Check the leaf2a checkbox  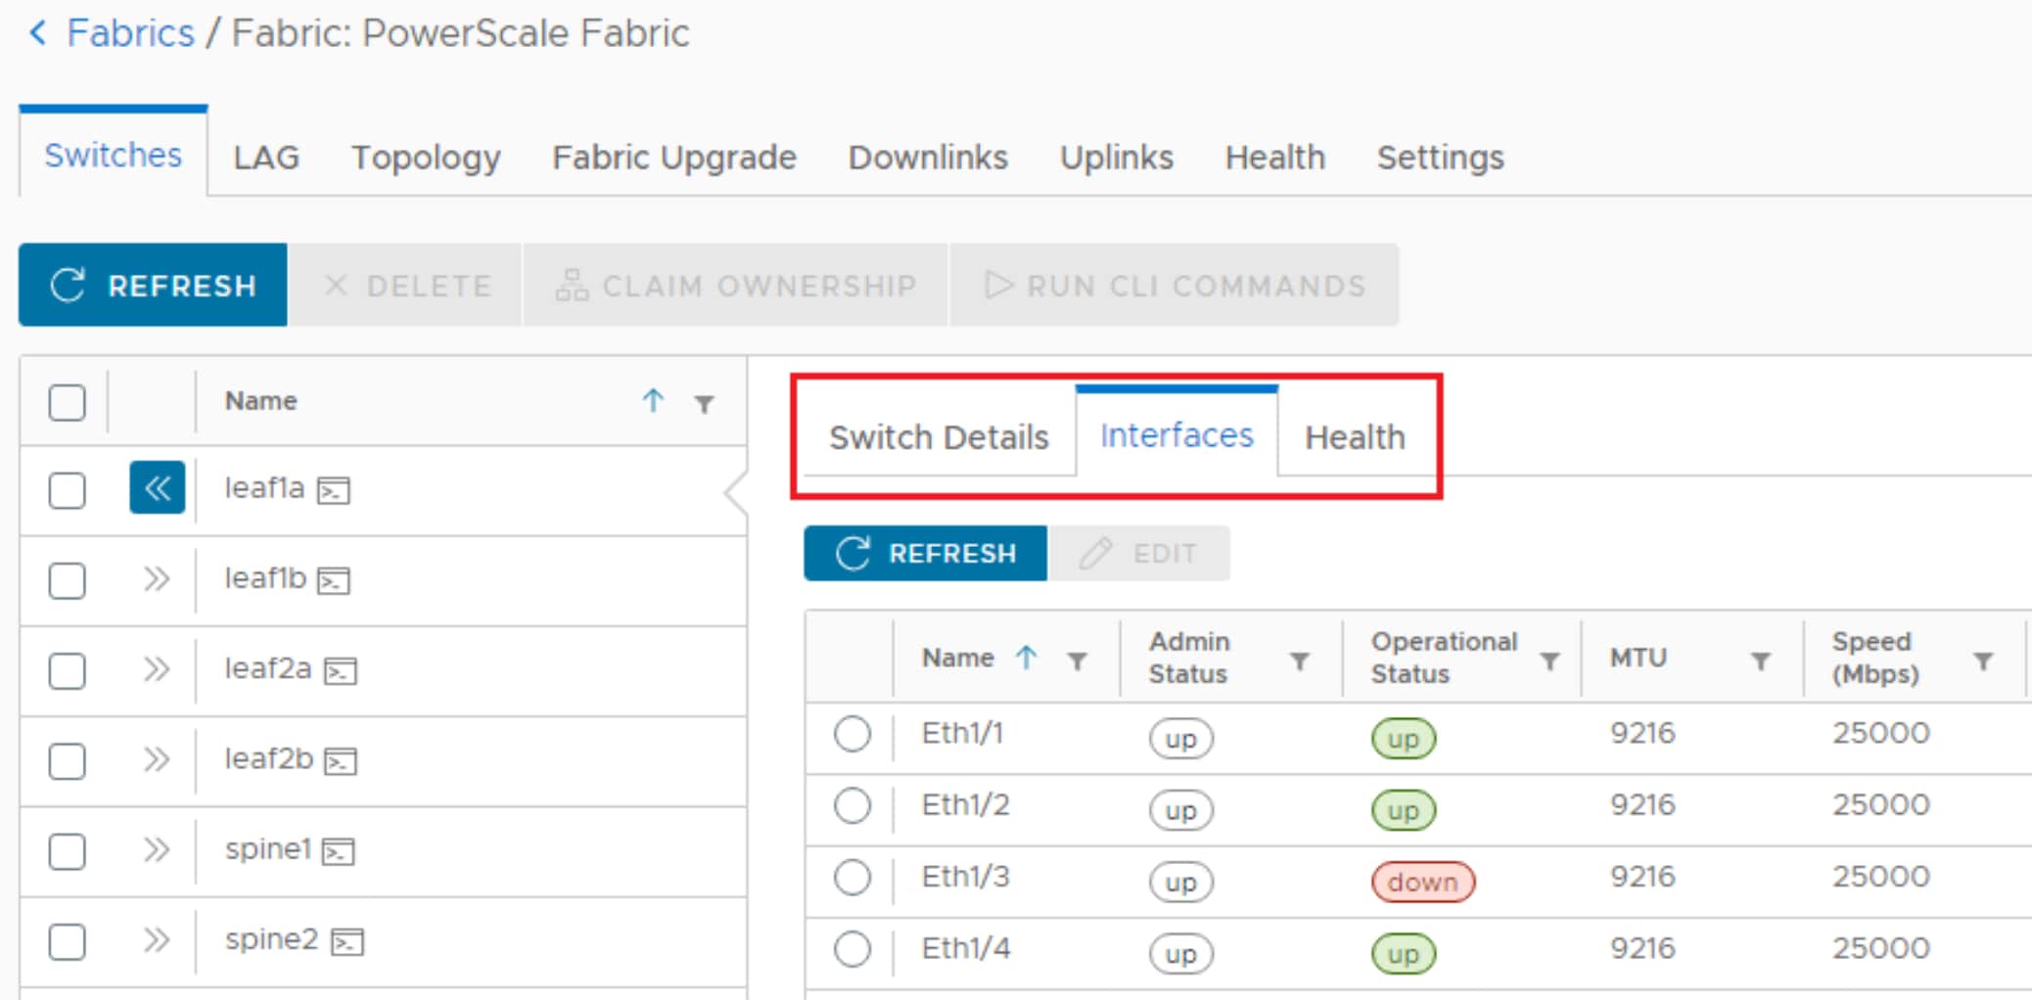pyautogui.click(x=67, y=670)
